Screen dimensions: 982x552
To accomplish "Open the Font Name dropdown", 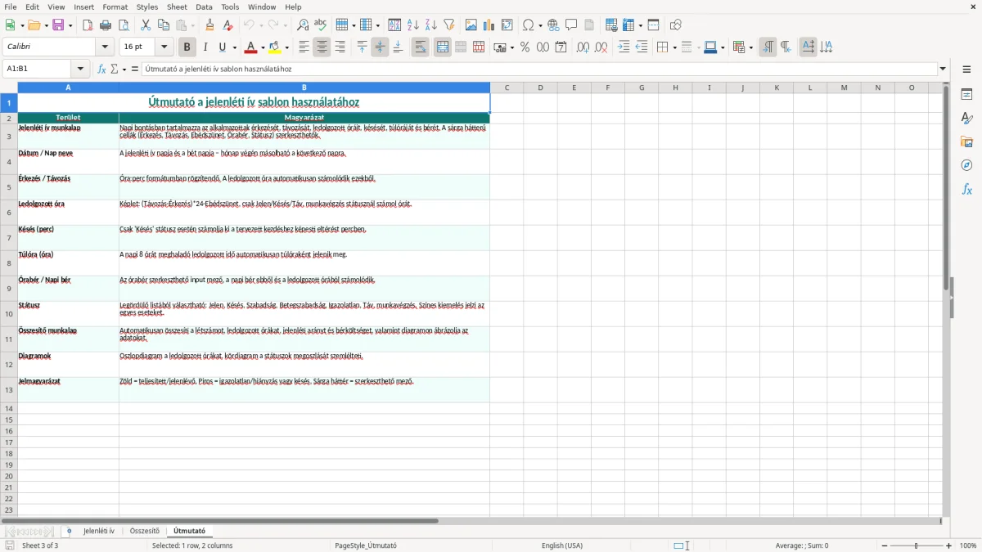I will tap(105, 47).
